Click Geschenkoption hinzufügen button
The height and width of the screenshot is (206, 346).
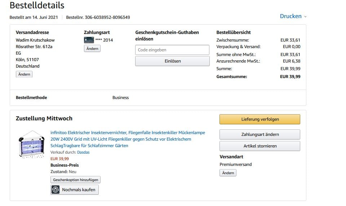(x=75, y=180)
